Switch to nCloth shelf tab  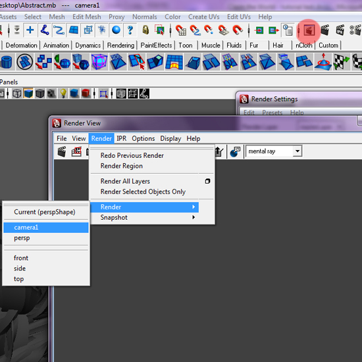click(x=304, y=45)
